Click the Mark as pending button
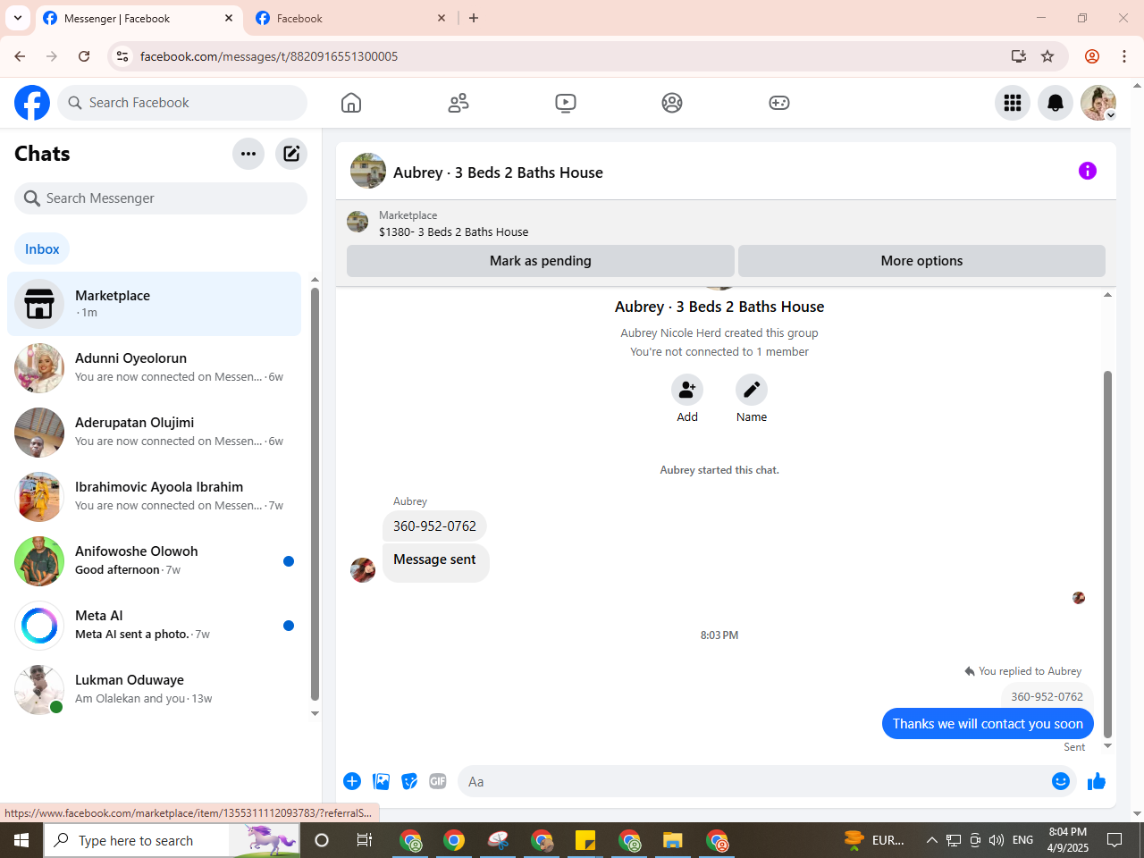Image resolution: width=1144 pixels, height=858 pixels. [x=541, y=261]
